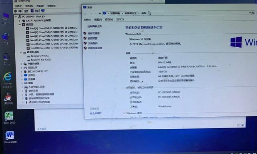Collapse the 处理器 (processors) tree node

coord(20,24)
